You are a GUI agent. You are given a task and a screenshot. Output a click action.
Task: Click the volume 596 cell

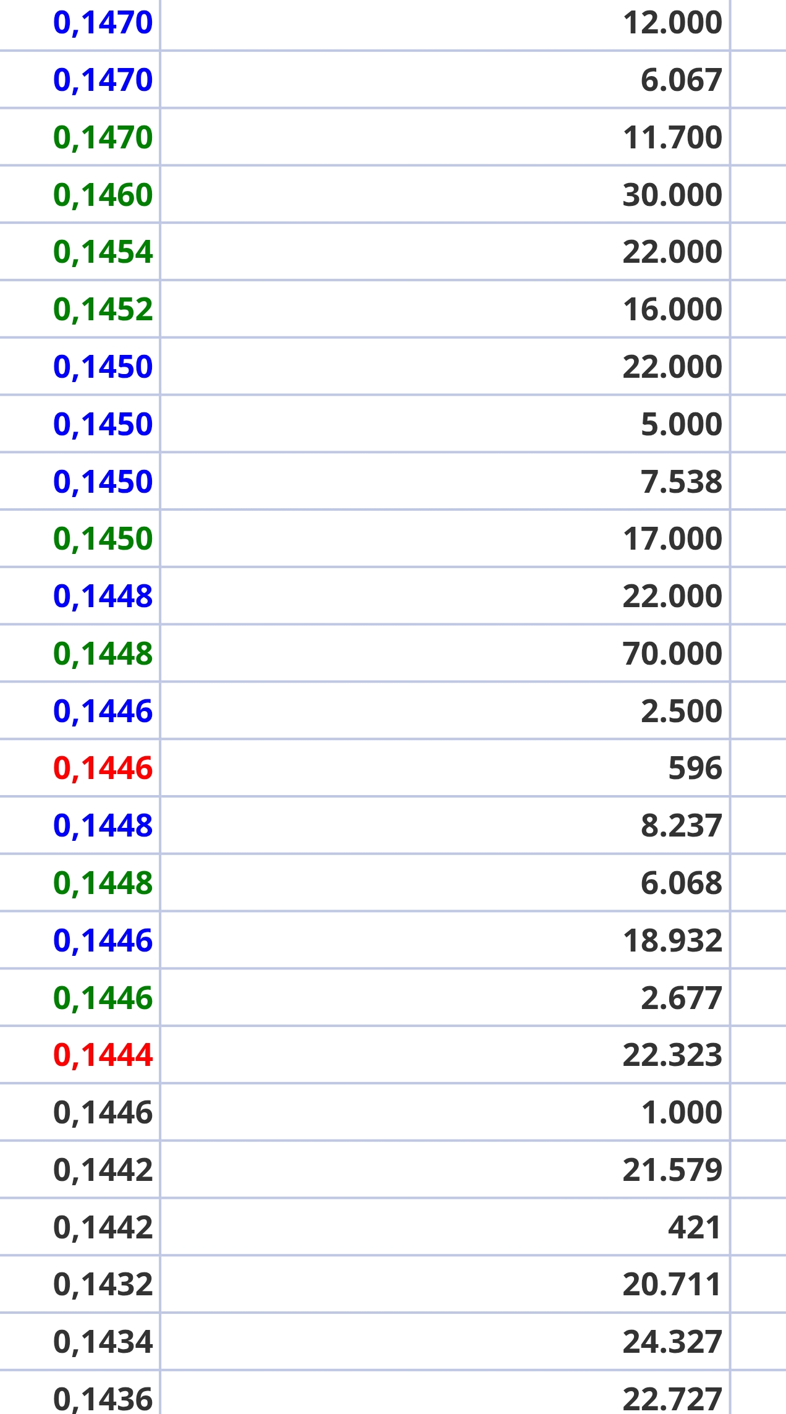pos(695,769)
